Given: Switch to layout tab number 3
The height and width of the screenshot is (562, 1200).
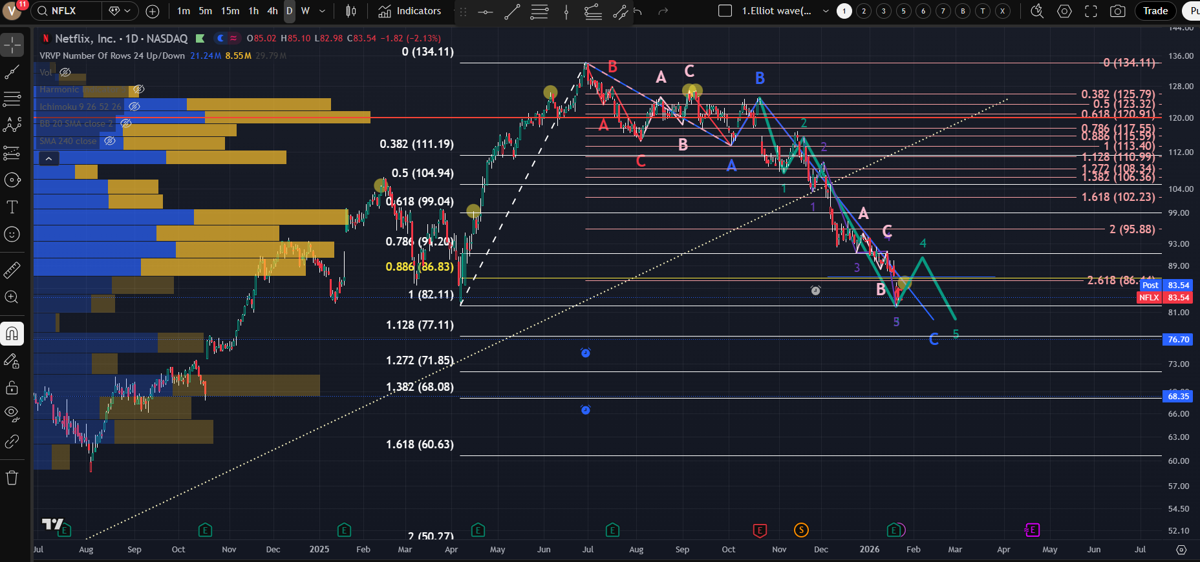Looking at the screenshot, I should point(883,11).
